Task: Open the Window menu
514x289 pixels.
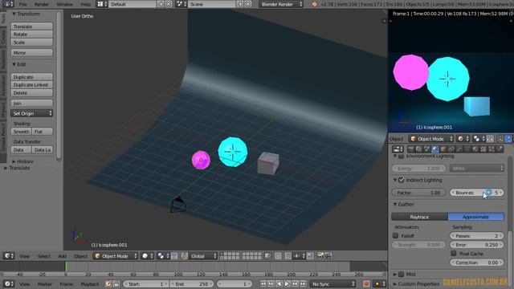Action: click(64, 4)
